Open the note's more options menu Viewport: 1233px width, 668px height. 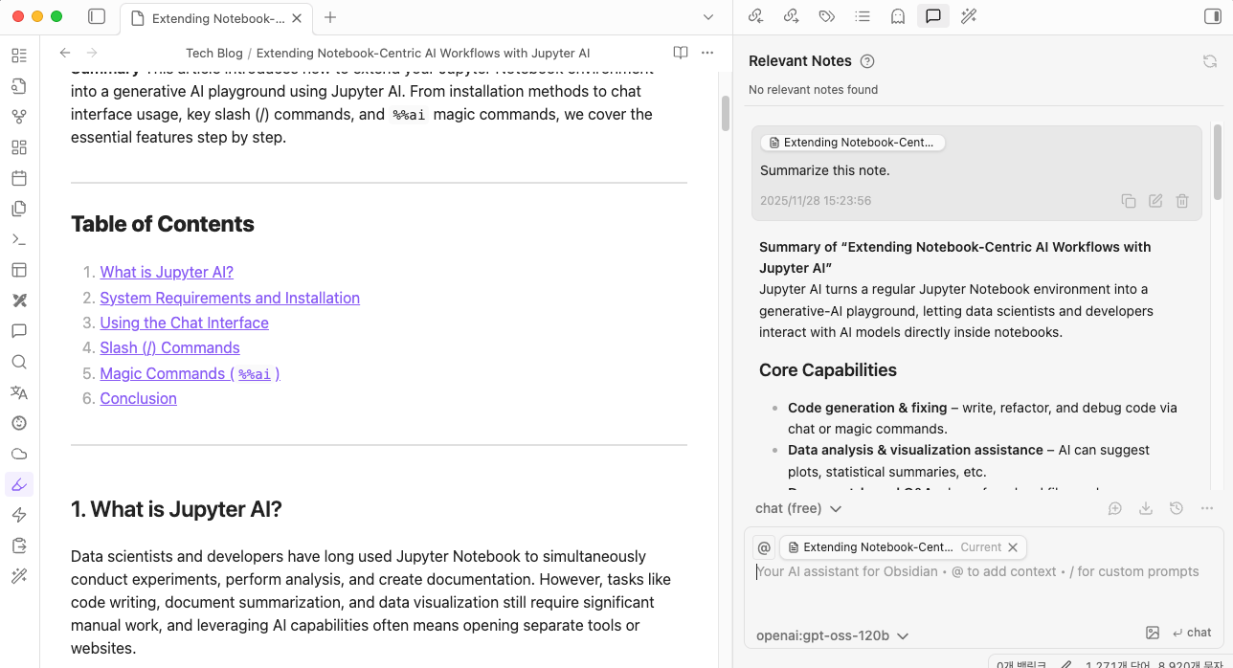pyautogui.click(x=707, y=53)
